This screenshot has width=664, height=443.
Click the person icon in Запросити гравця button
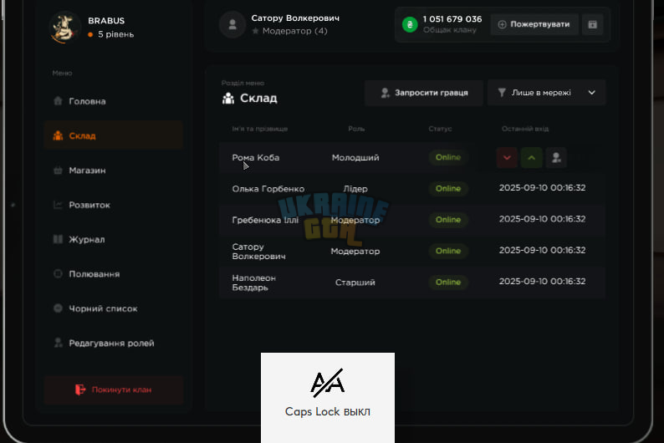(385, 93)
